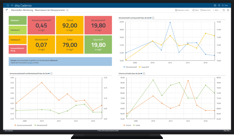The image size is (234, 139).
Task: Select the Nitratstickstoff 19,80 red tile
Action: click(98, 25)
